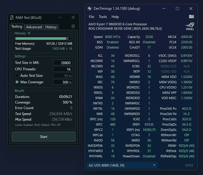203x175 pixels.
Task: Click the Test Usage value 1800 MB × 16
Action: (x=62, y=49)
